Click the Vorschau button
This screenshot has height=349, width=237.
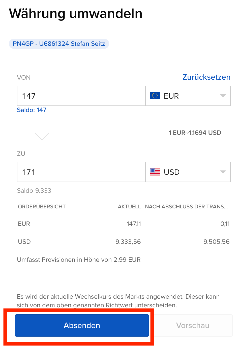[x=193, y=325]
